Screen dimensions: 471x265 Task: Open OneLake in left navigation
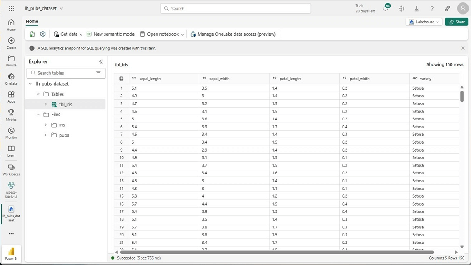tap(11, 79)
